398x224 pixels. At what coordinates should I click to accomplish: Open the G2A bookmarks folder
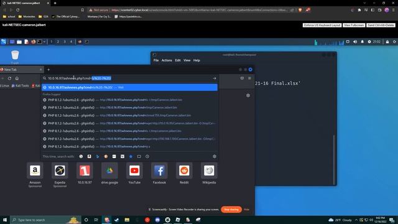44,17
